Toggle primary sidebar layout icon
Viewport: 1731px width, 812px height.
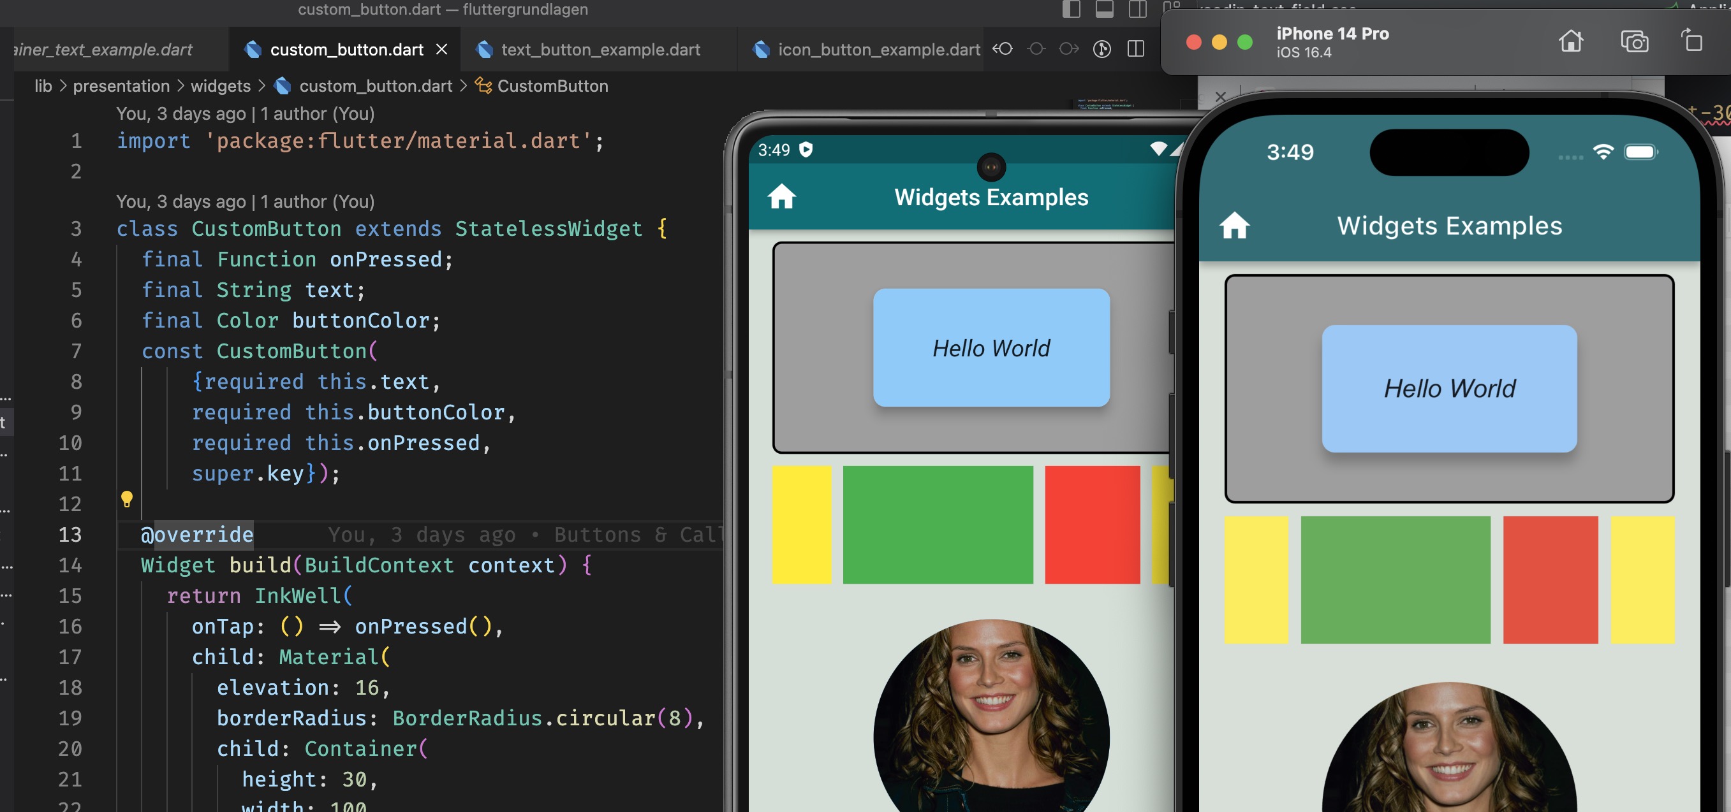click(x=1071, y=10)
